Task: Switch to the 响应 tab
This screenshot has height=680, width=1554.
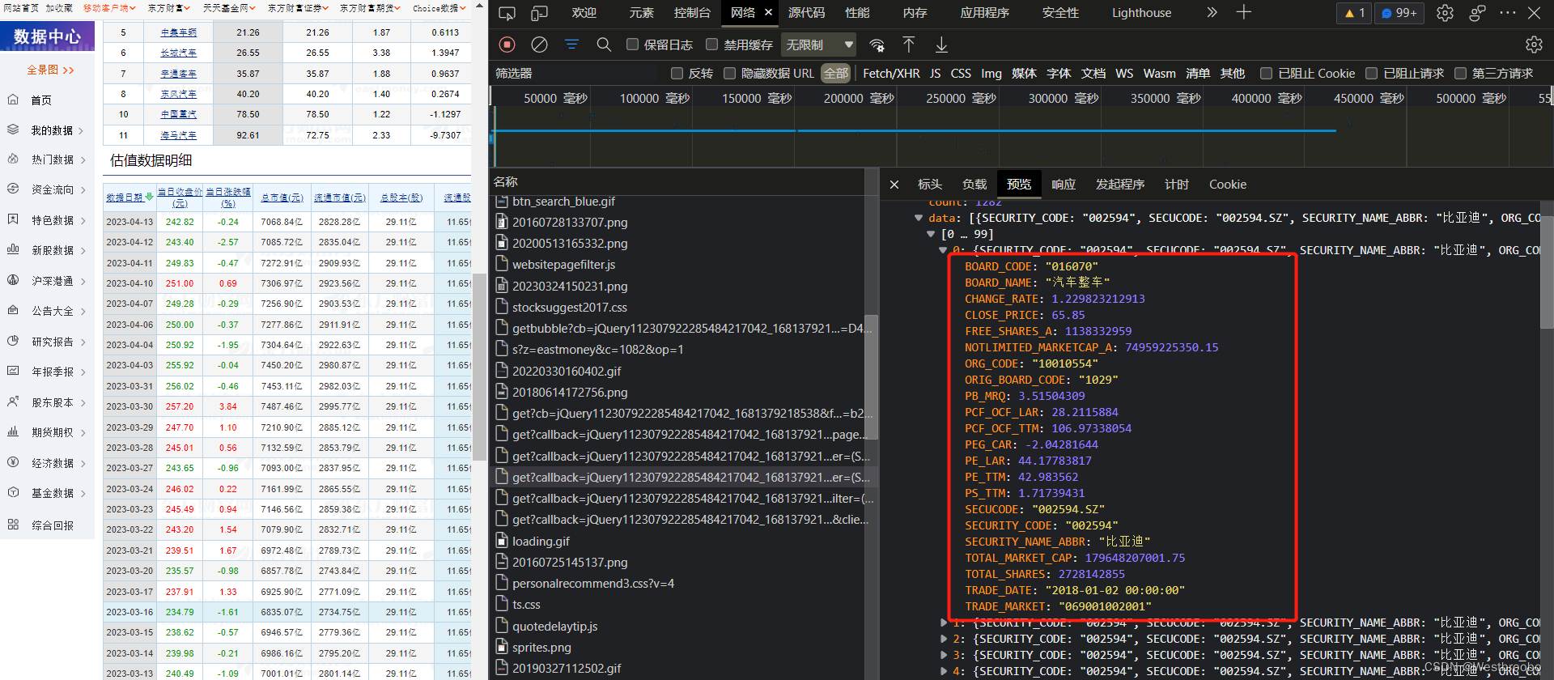Action: [1063, 185]
